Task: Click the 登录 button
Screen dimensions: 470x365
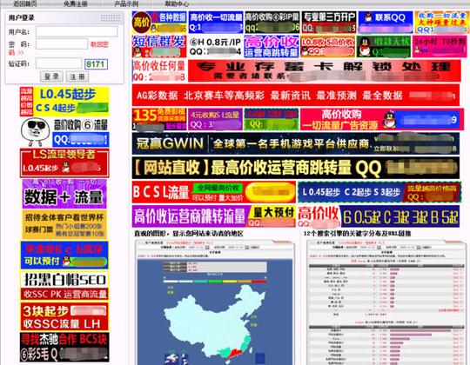Action: [x=51, y=76]
